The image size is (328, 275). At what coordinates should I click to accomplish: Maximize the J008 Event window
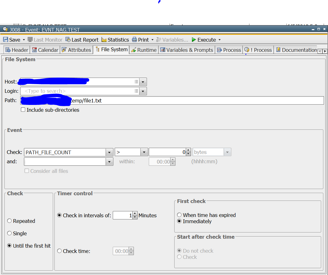[319, 29]
